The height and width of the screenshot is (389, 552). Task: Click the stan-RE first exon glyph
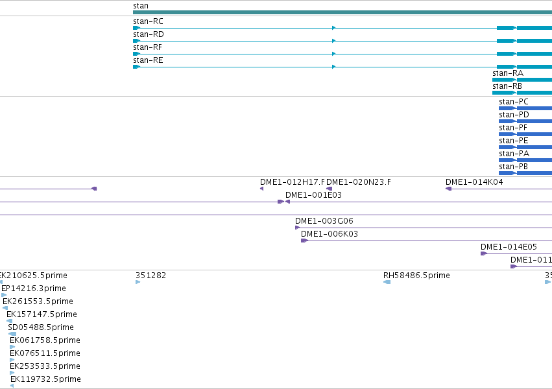(137, 67)
